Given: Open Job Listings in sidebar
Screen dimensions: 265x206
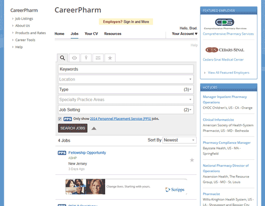Looking at the screenshot, I should pos(24,18).
